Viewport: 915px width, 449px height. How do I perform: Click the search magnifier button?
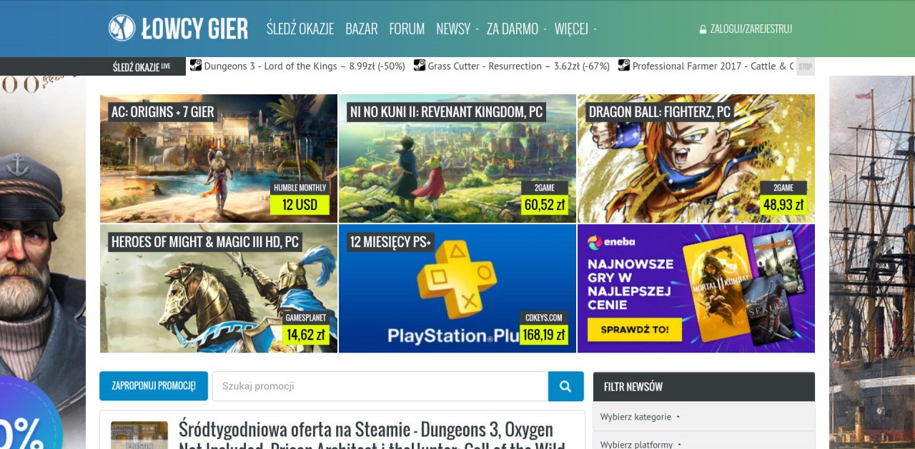(565, 386)
